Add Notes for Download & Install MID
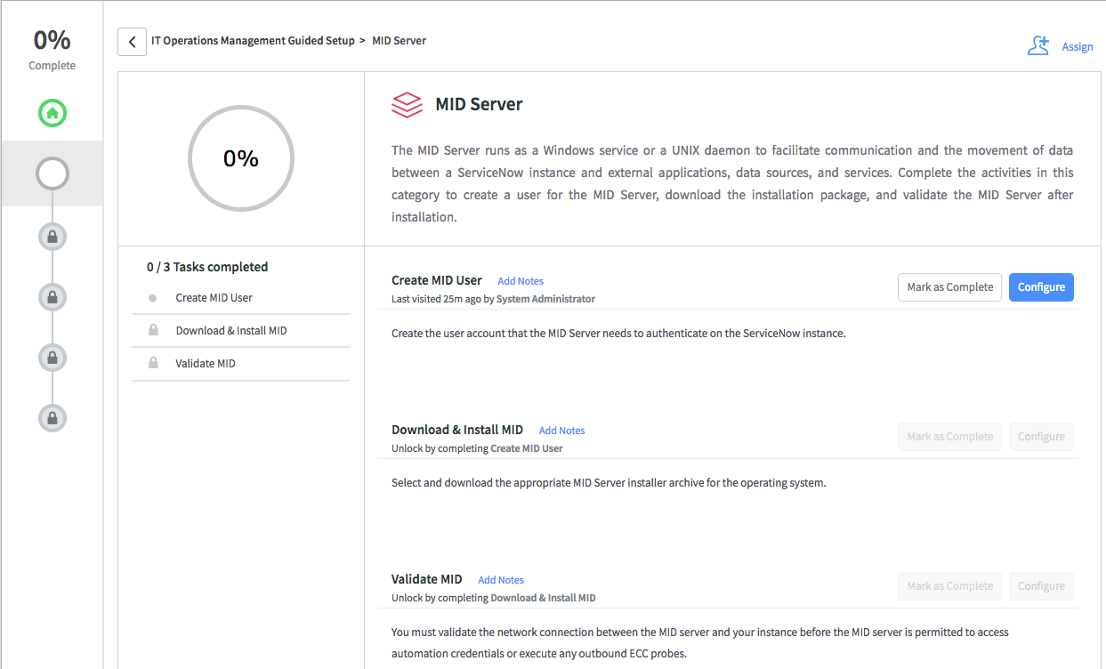Screen dimensions: 1106x669 pos(562,431)
